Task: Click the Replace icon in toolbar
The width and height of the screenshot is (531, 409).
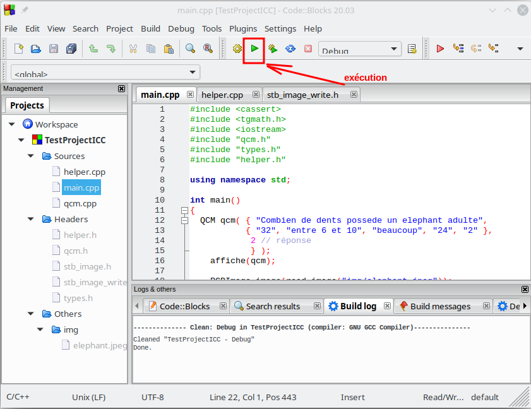Action: (x=208, y=49)
